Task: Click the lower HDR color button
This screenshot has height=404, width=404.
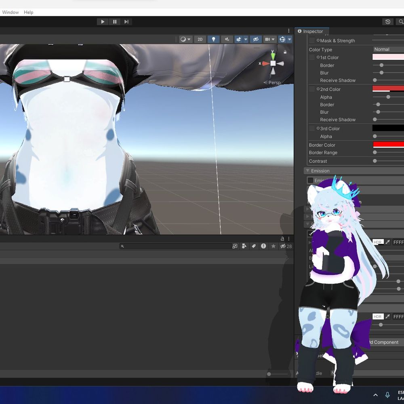Action: coord(378,316)
